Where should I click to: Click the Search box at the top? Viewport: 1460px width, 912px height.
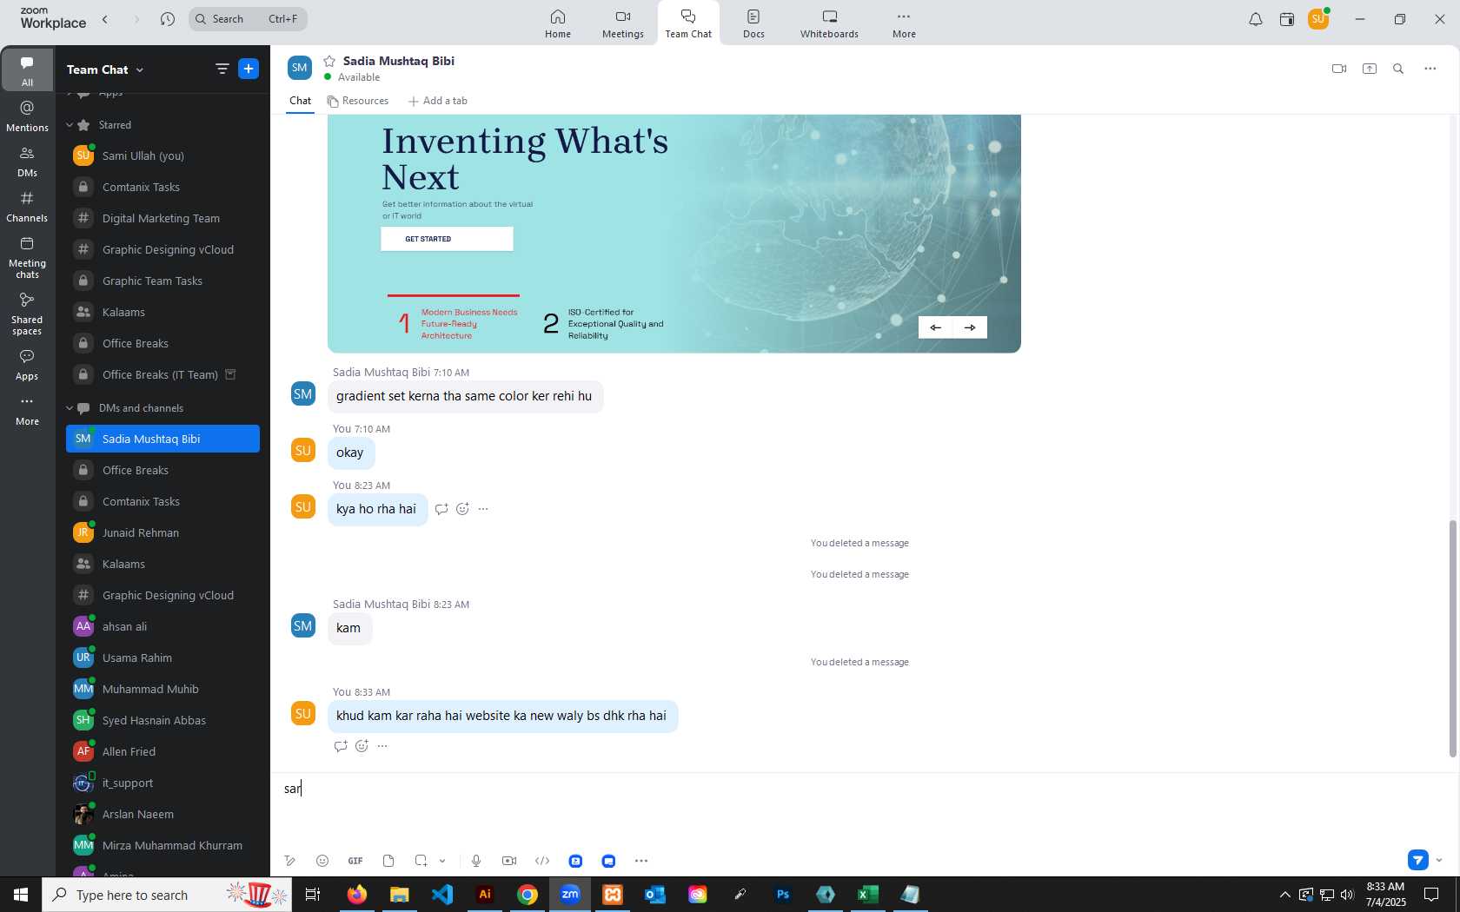[248, 19]
